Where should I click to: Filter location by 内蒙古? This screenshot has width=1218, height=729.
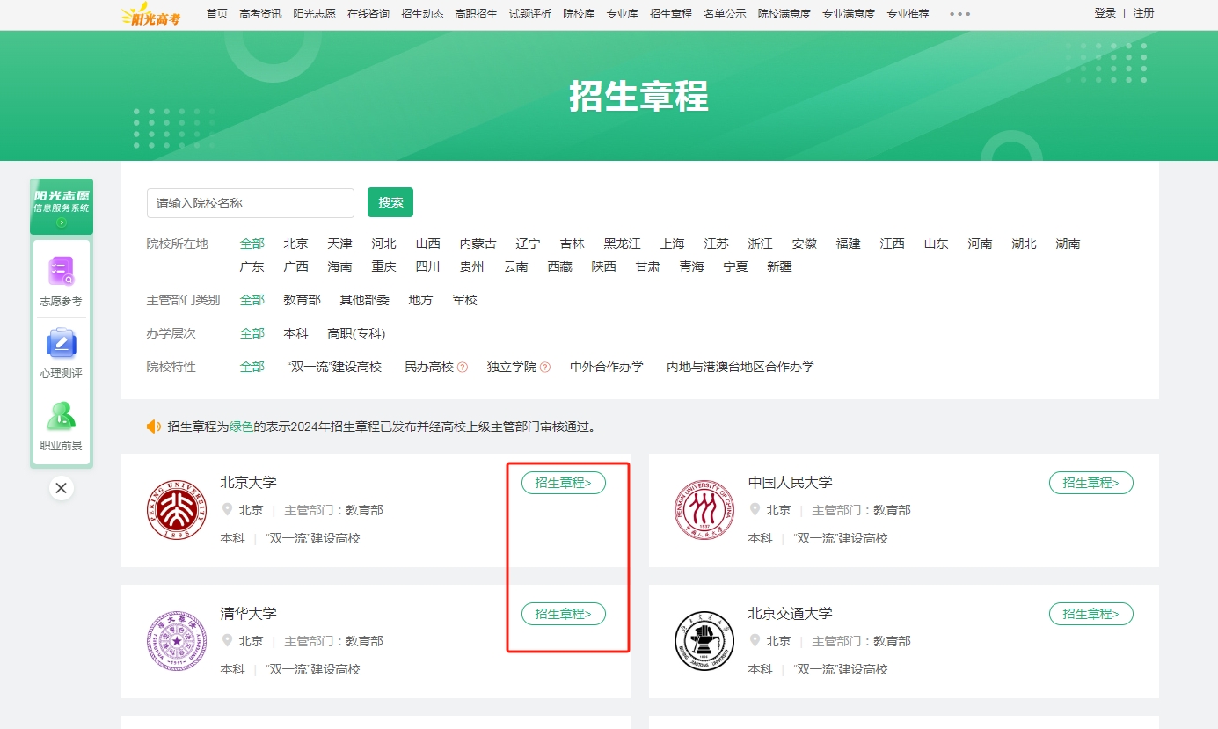(x=478, y=244)
